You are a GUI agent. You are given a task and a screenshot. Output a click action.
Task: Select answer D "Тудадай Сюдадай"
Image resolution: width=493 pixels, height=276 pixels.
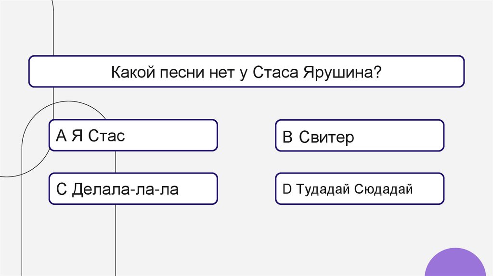[360, 189]
